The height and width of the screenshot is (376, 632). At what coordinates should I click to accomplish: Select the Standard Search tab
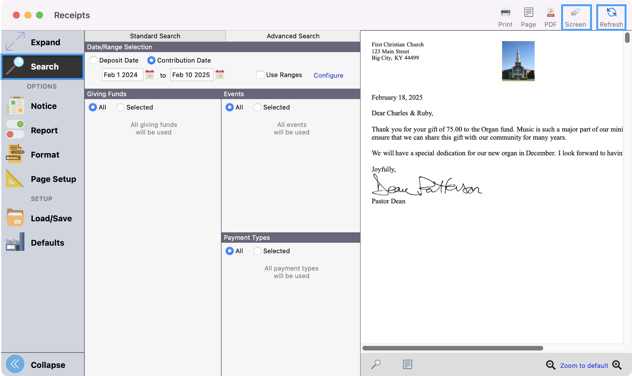(x=155, y=36)
